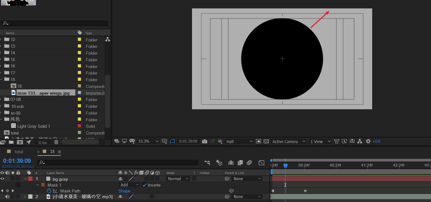Toggle hide shy layers icon
This screenshot has width=431, height=202.
(231, 162)
